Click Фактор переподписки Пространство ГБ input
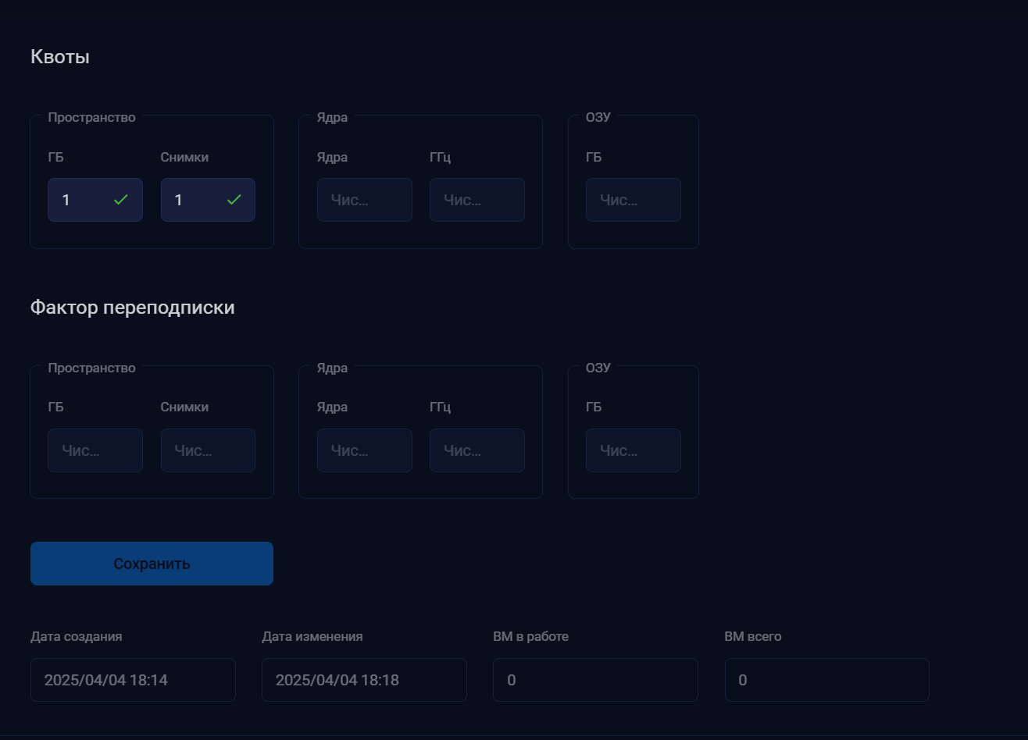This screenshot has width=1028, height=740. (95, 450)
